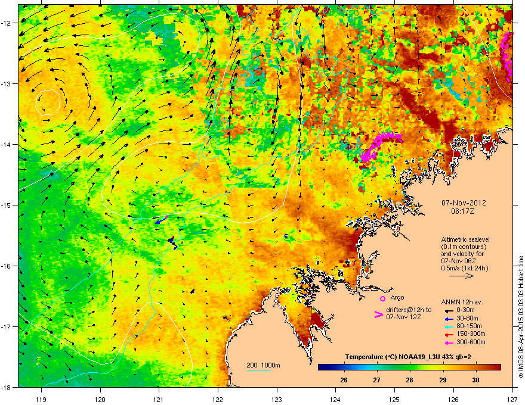Click the 26 degree colorbar tick label
Screen dimensions: 525x405
tap(344, 380)
